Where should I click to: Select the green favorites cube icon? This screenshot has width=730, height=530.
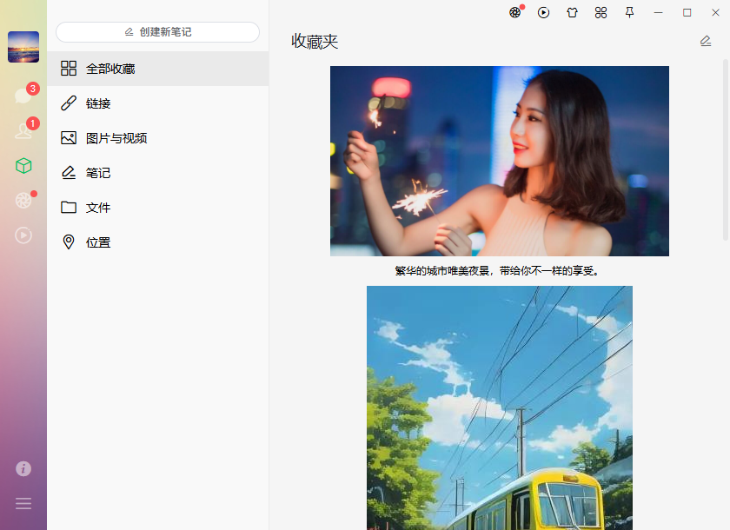(x=23, y=166)
